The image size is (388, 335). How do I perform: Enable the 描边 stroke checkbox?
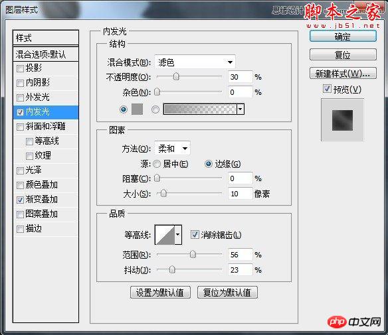tap(20, 229)
